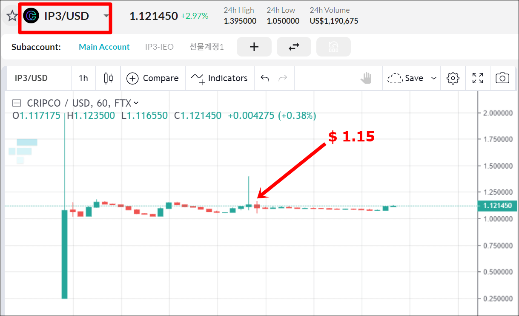Click the disabled subaccount history button

[333, 47]
